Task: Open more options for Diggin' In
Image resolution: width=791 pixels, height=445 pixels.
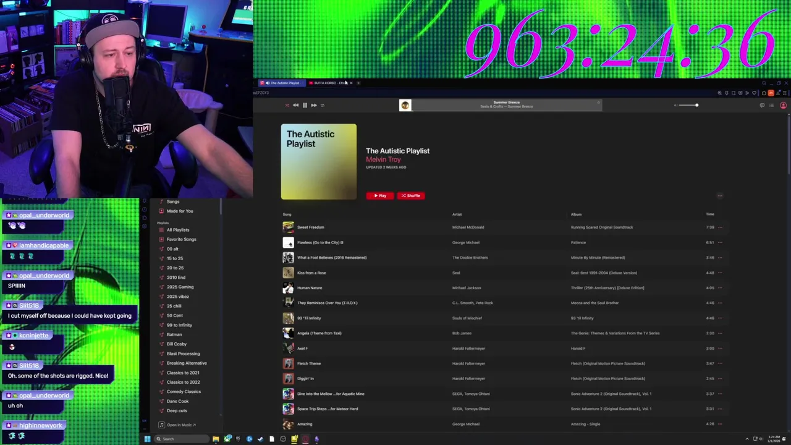Action: click(720, 378)
